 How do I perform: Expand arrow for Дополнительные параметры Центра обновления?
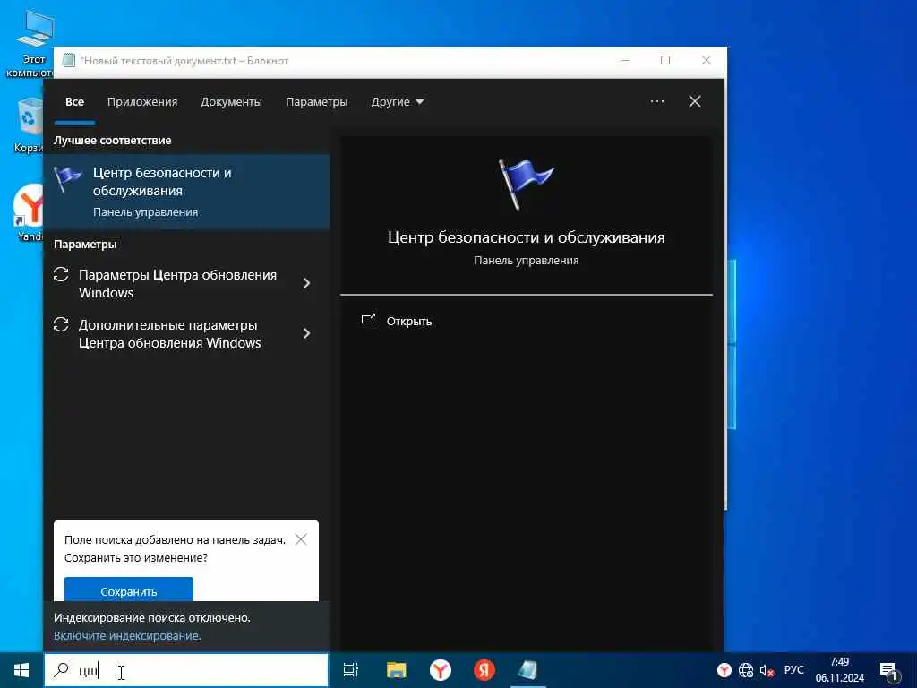pyautogui.click(x=306, y=333)
